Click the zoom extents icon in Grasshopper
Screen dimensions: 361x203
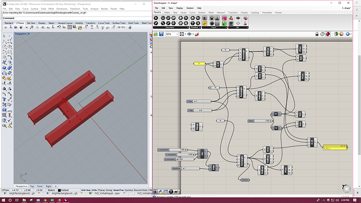coord(182,35)
